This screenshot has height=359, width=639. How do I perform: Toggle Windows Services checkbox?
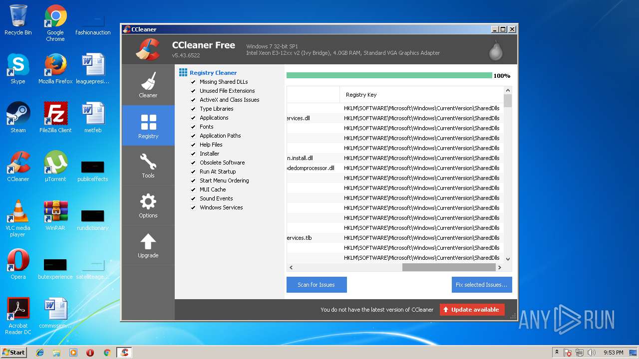pos(193,208)
